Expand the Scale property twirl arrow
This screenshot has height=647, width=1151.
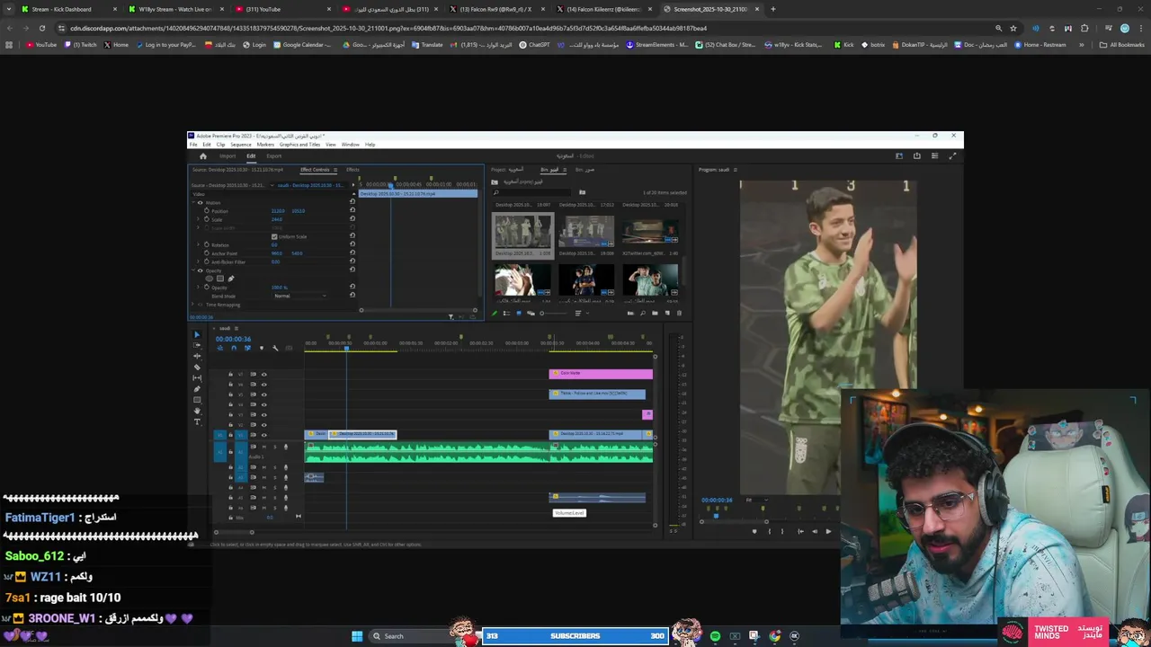[198, 218]
